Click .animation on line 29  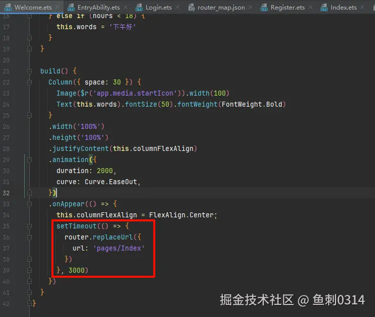click(69, 160)
